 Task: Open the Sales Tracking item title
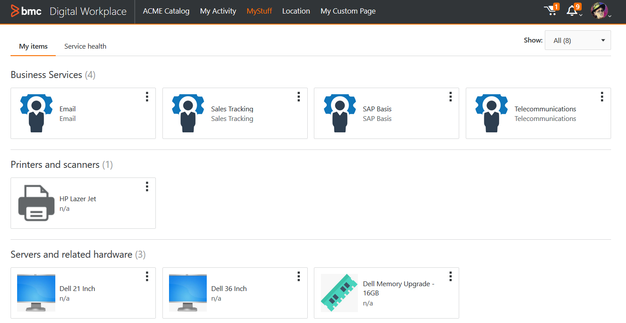click(x=232, y=109)
